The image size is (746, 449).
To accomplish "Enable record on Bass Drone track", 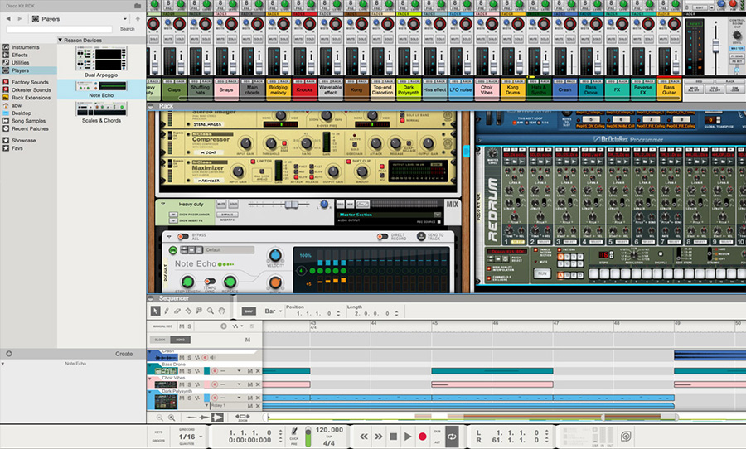I will (x=215, y=371).
